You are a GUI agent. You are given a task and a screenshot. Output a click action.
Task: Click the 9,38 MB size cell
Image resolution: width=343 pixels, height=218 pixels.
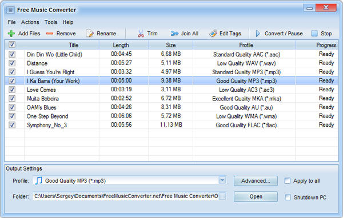(x=171, y=80)
